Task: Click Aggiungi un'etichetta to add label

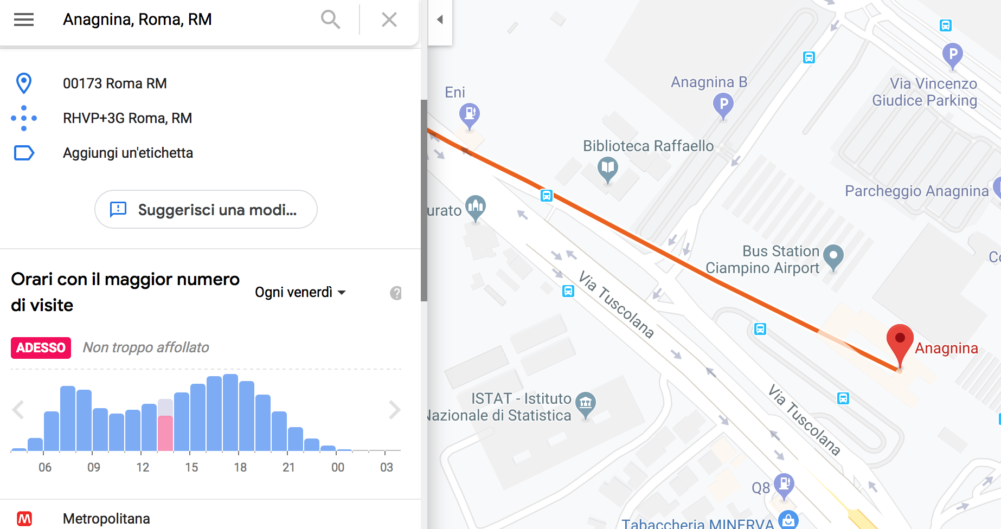Action: click(128, 153)
